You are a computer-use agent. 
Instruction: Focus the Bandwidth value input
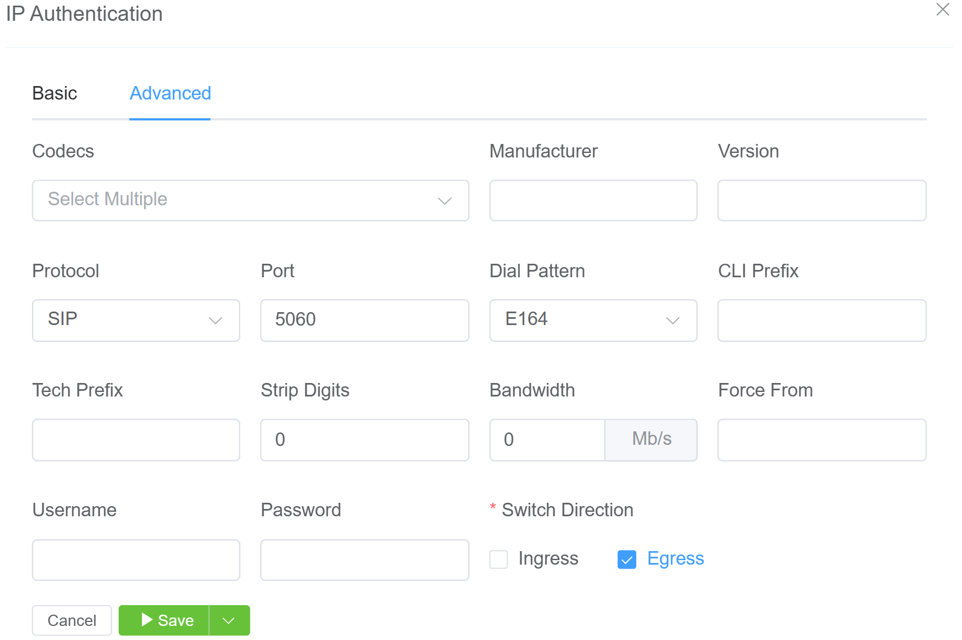[x=547, y=440]
